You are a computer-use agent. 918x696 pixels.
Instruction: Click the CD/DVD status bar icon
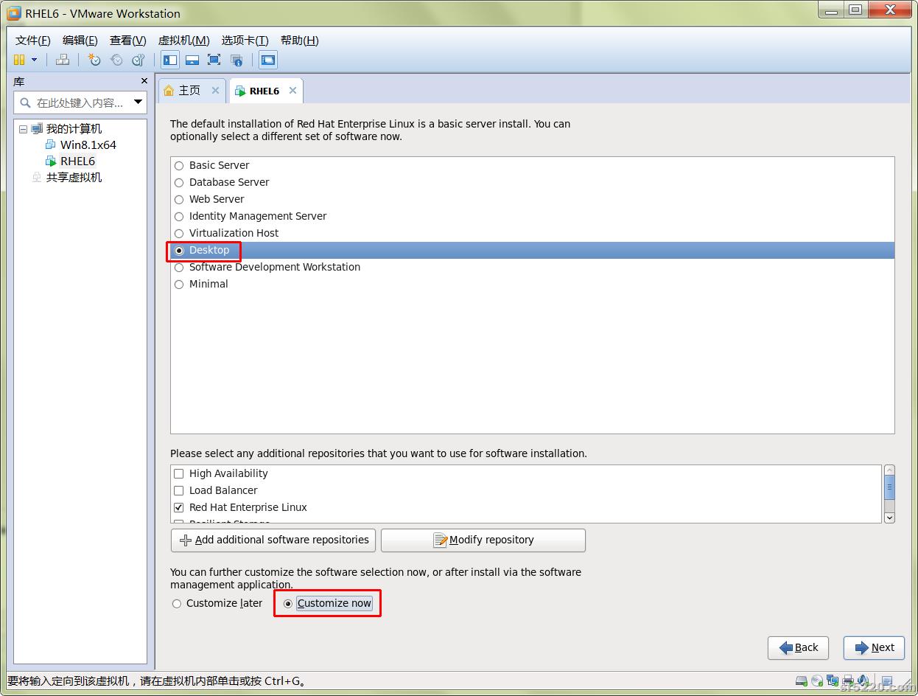817,681
